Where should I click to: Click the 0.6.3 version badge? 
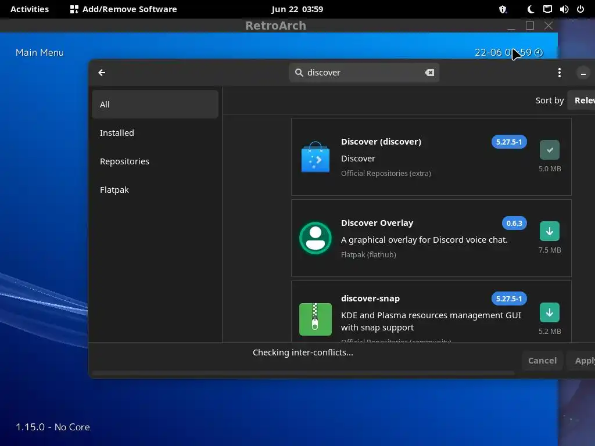point(514,223)
